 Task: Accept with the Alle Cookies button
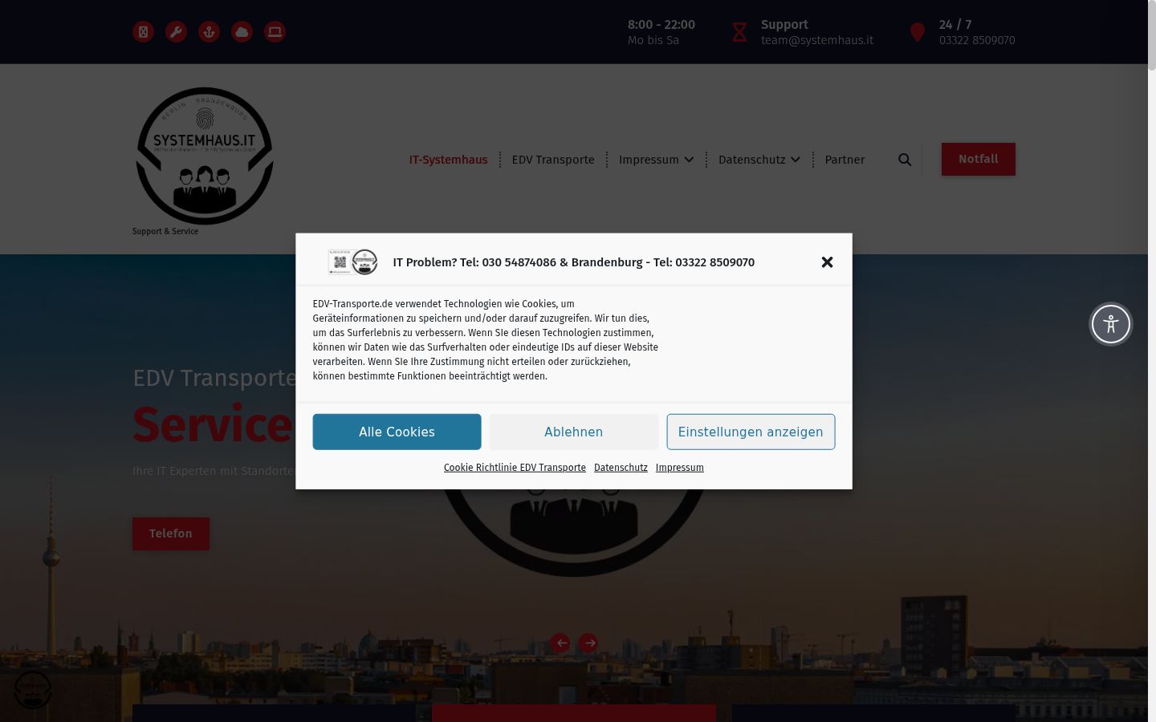point(397,432)
